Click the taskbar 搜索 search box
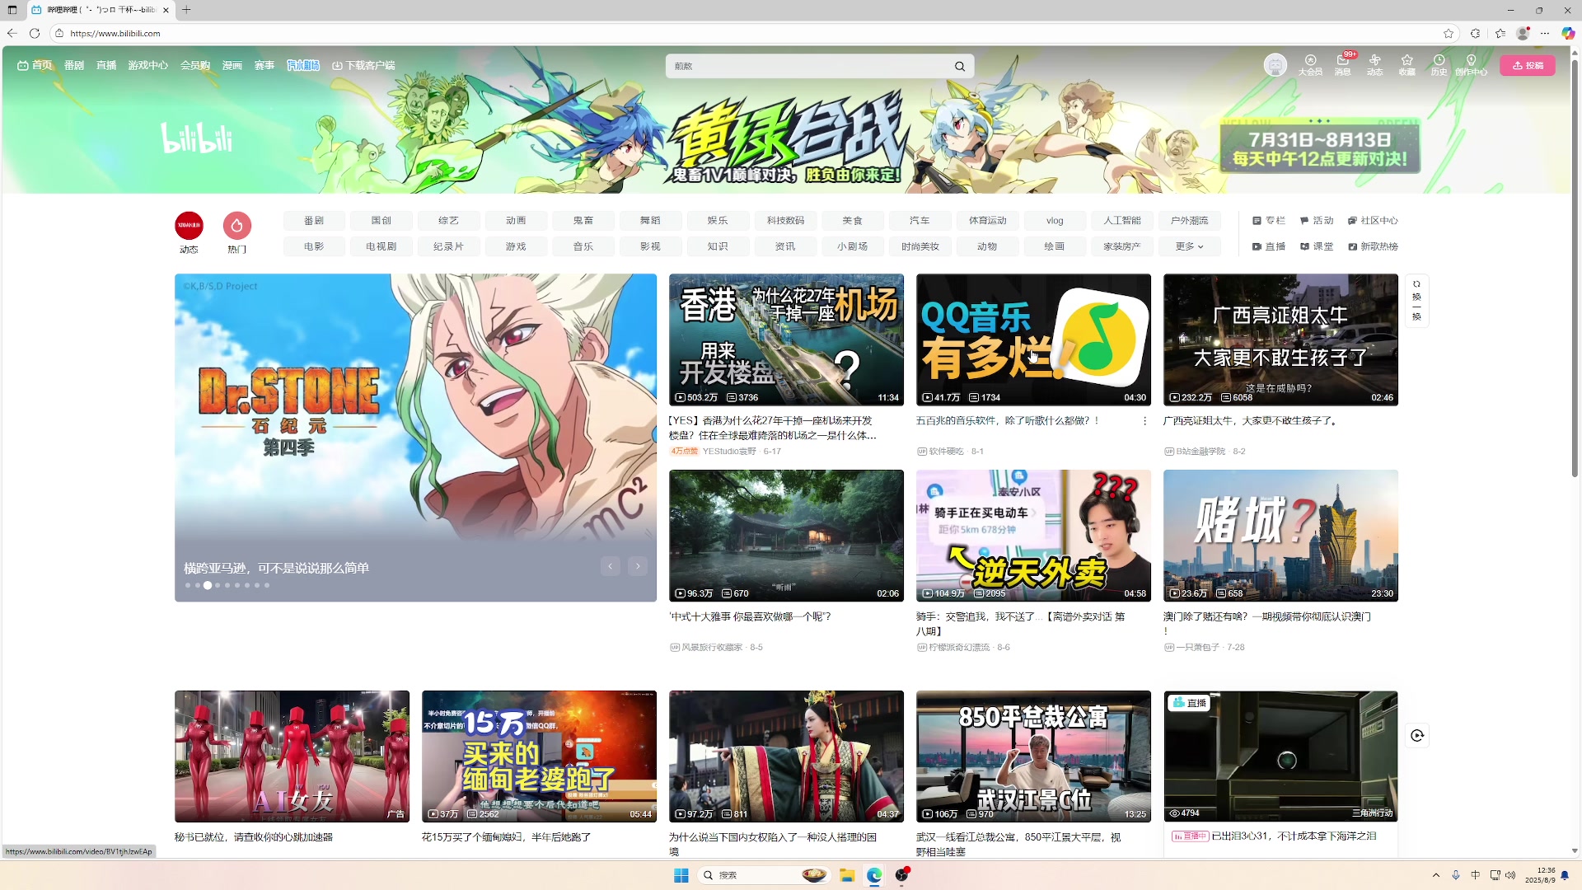 764,875
